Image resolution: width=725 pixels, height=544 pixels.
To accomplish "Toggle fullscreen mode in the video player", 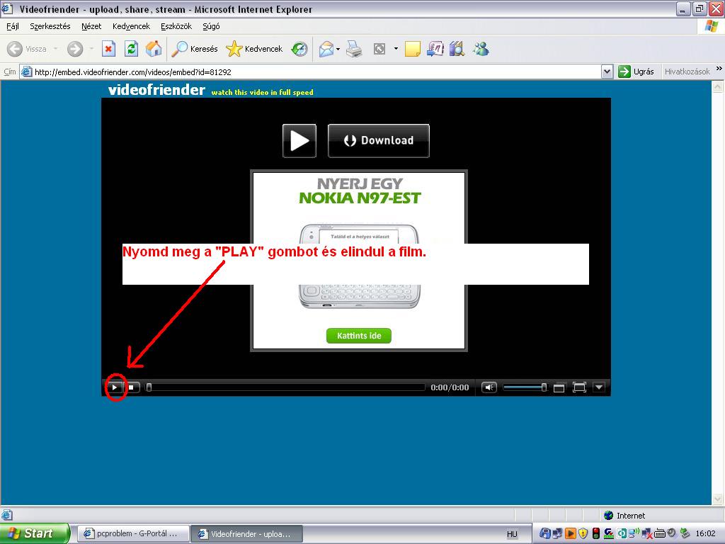I will (579, 387).
